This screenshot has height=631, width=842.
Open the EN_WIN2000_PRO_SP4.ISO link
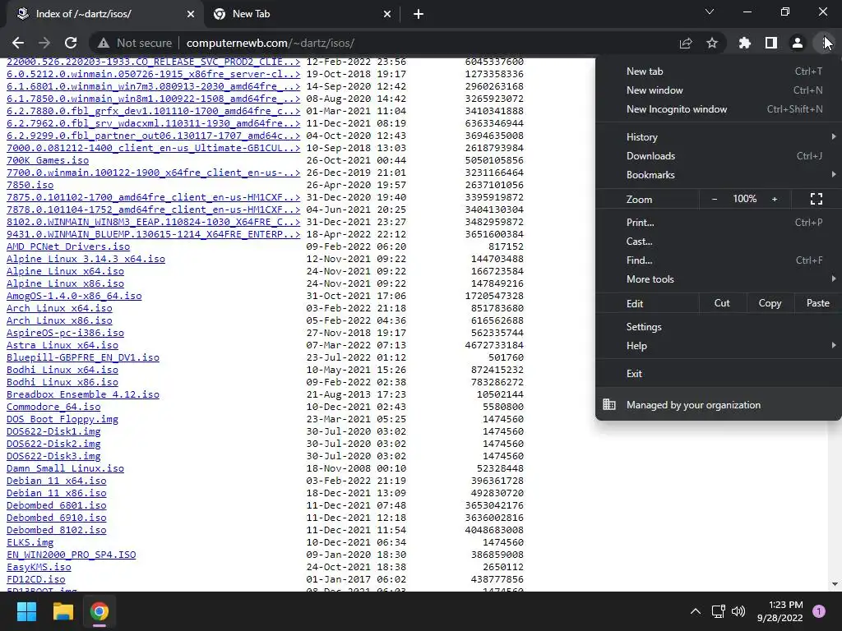coord(72,555)
